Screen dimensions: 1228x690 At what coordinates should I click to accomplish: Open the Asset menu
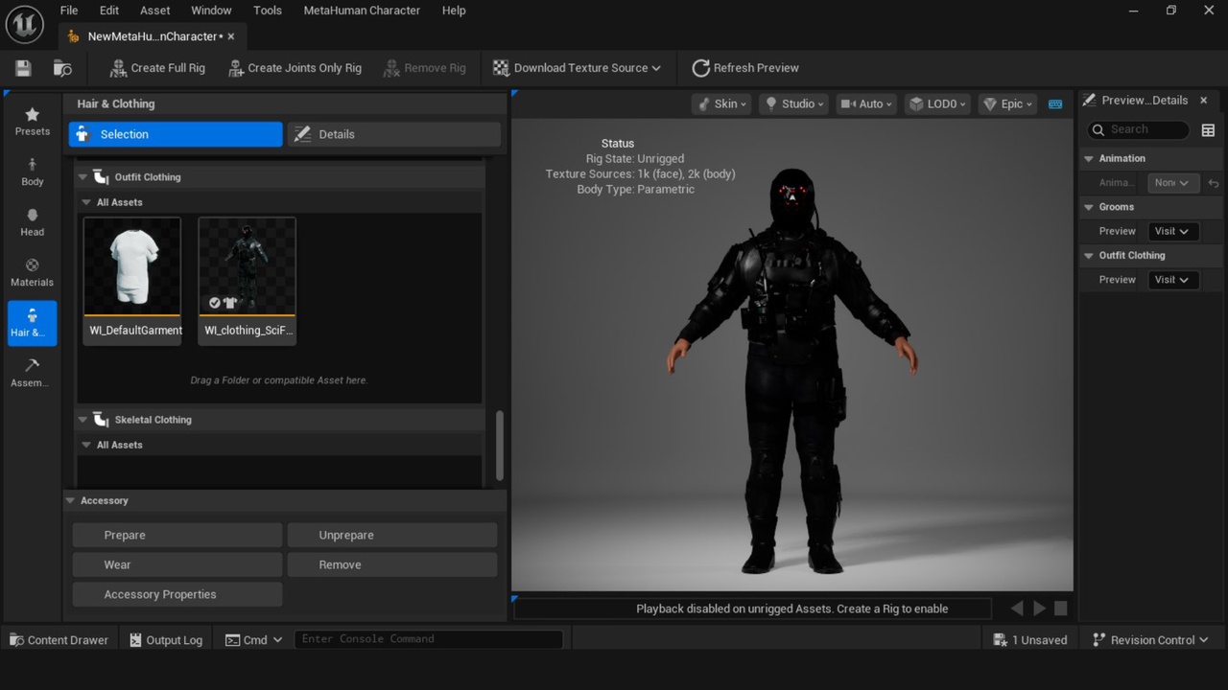click(154, 11)
